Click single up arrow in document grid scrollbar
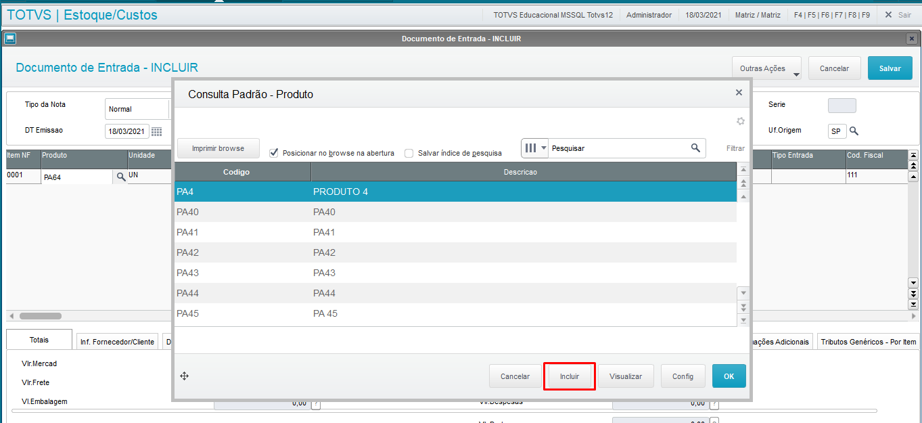Image resolution: width=922 pixels, height=423 pixels. [x=913, y=175]
